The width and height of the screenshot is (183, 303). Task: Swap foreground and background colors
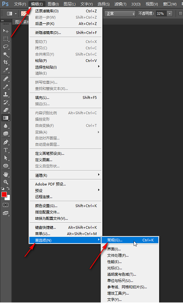pyautogui.click(x=8, y=188)
